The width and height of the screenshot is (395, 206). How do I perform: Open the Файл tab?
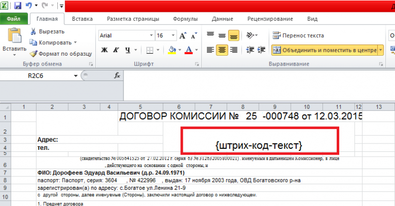(14, 19)
